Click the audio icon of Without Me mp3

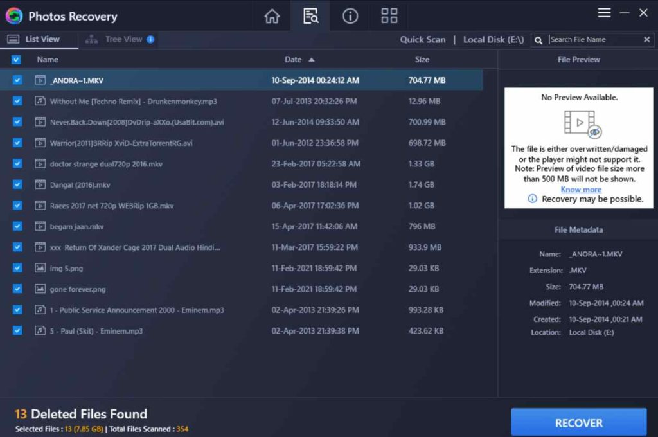pyautogui.click(x=40, y=101)
